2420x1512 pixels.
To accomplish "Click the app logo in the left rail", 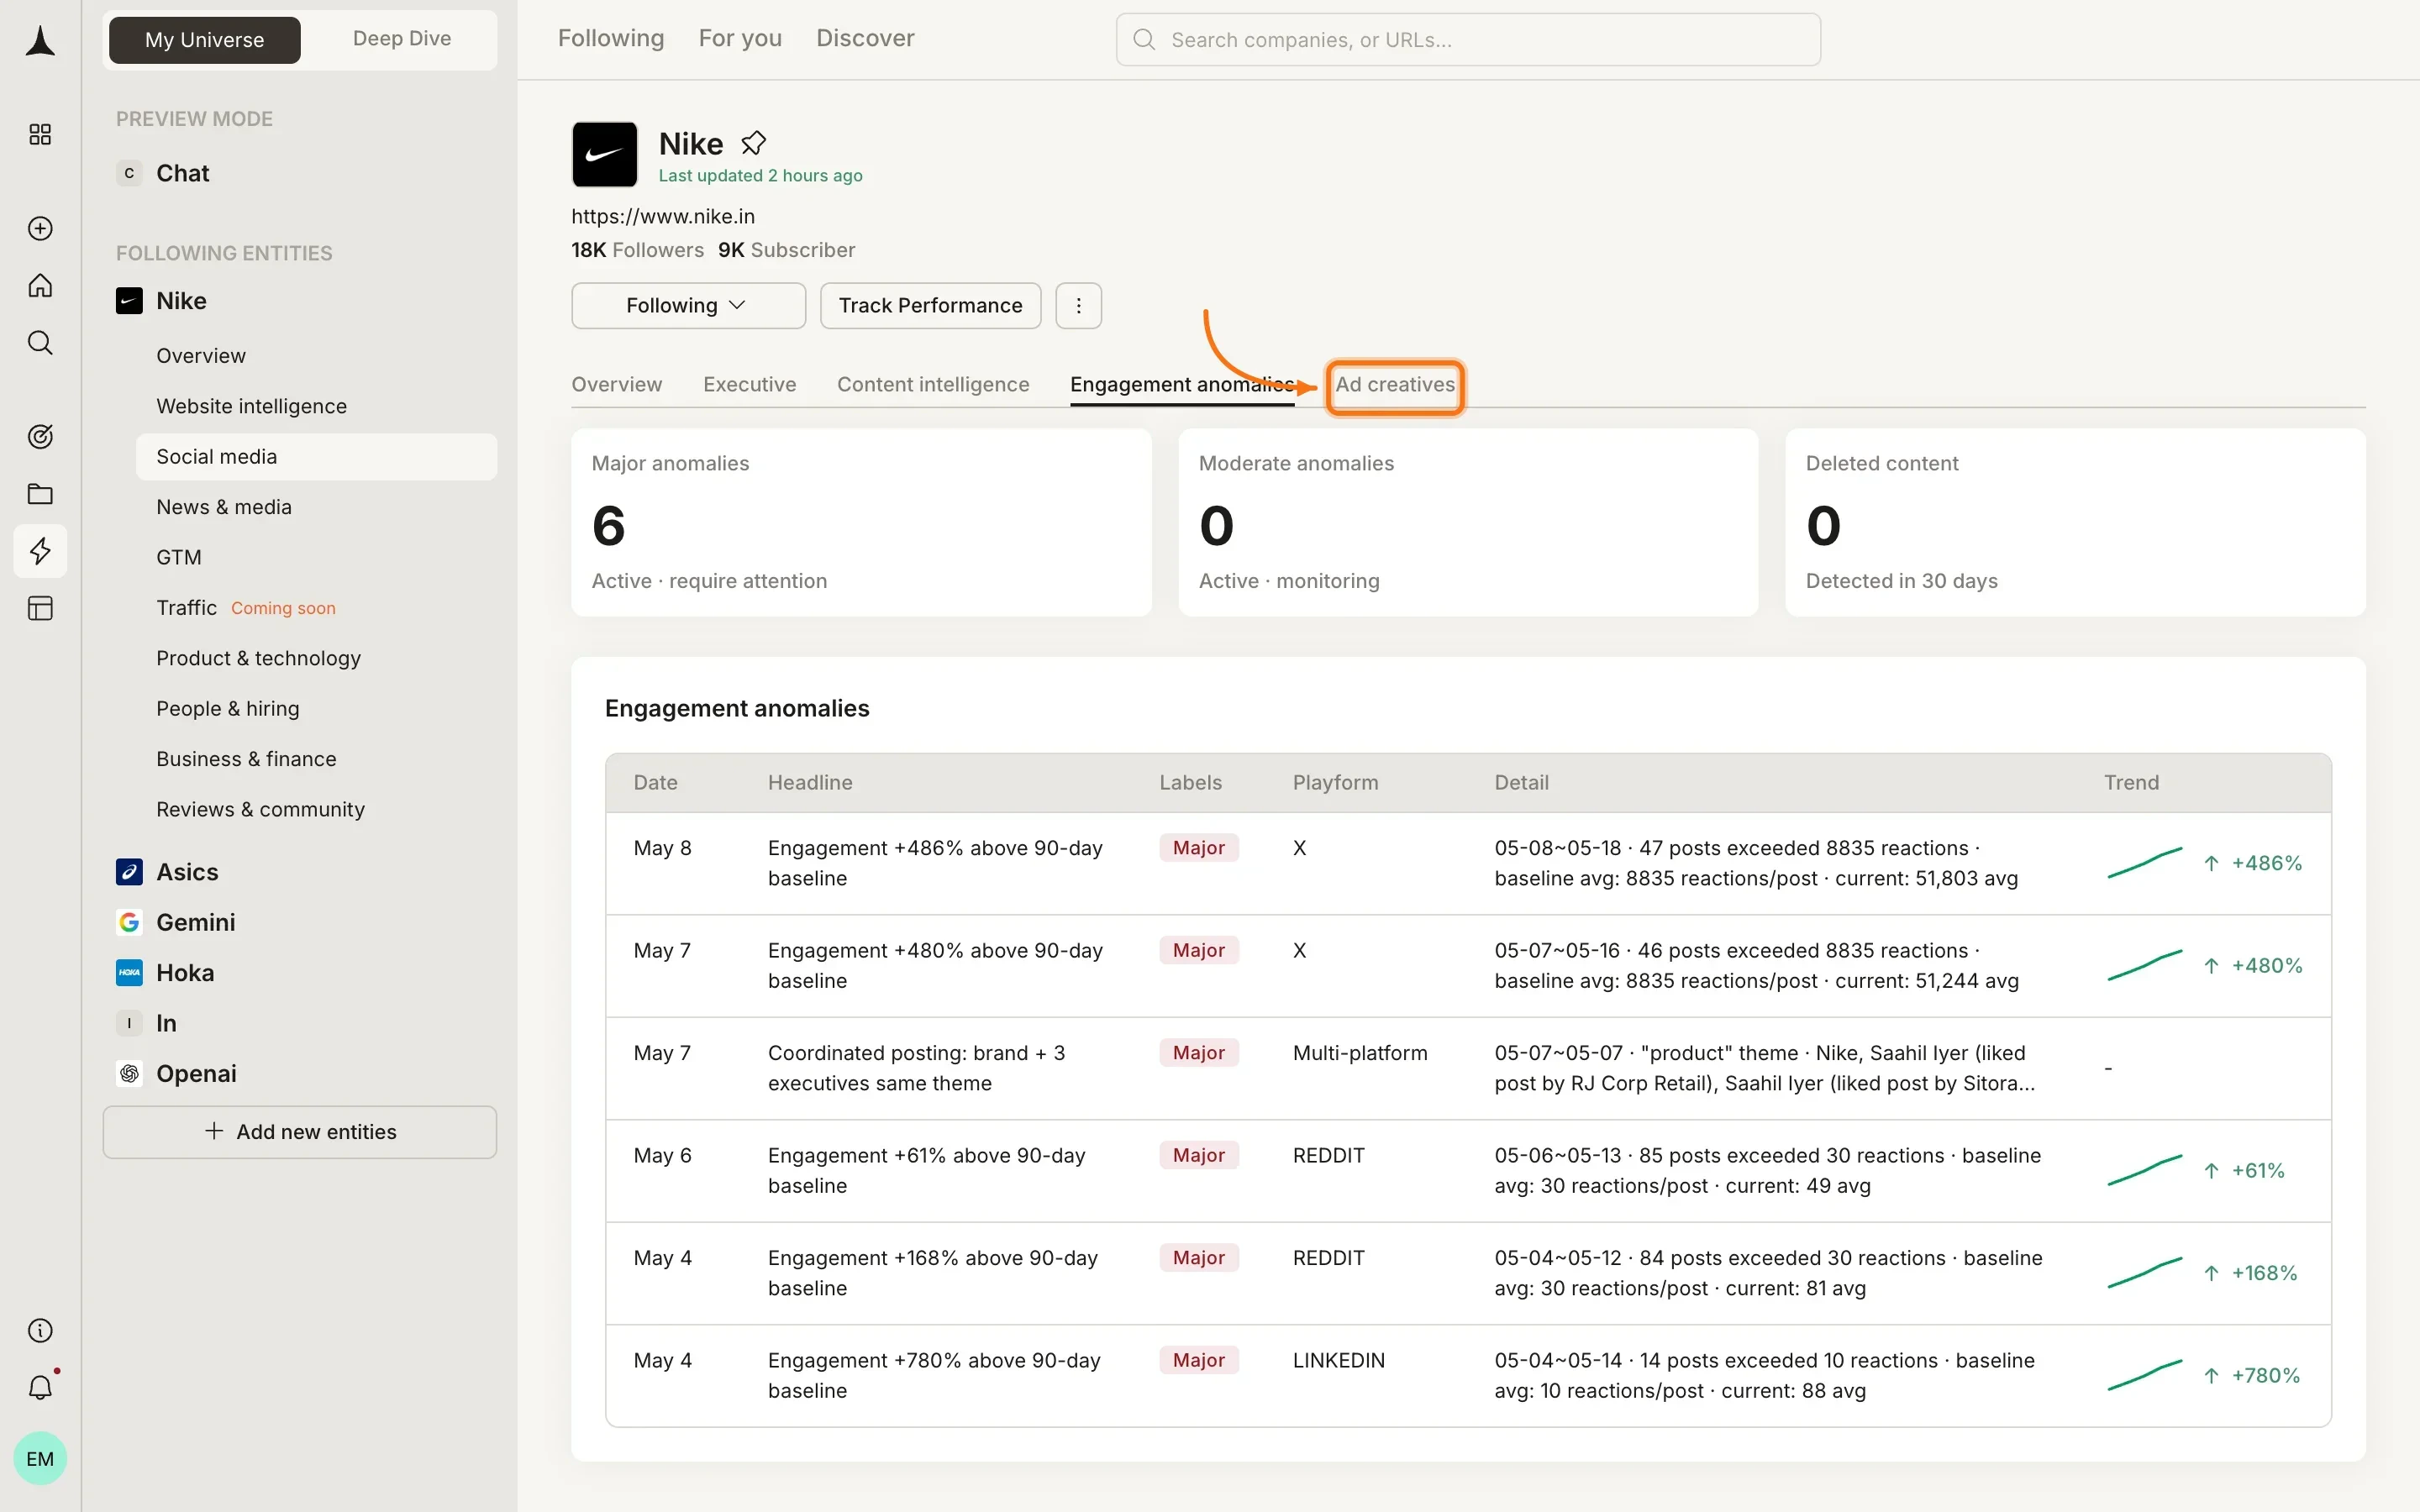I will (x=40, y=40).
